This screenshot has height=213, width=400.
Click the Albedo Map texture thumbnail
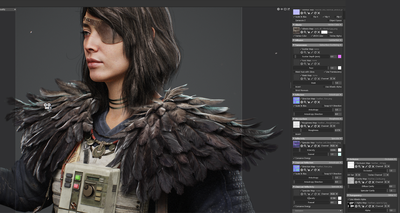point(296,31)
